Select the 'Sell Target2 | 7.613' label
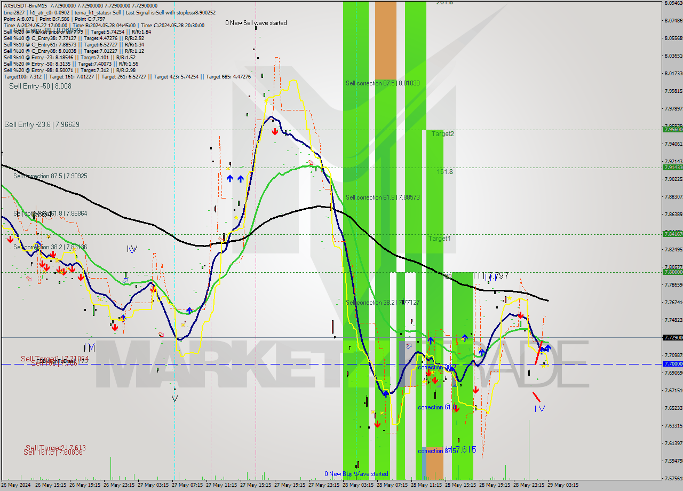The width and height of the screenshot is (683, 491). tap(55, 448)
